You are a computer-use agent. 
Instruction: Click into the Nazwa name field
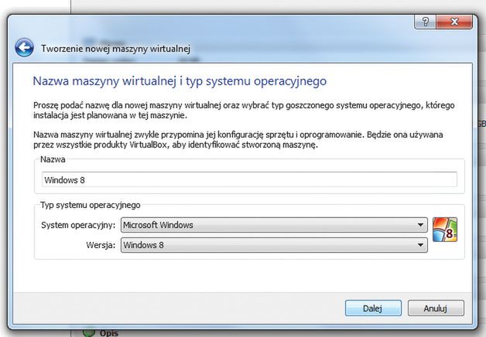tap(249, 179)
